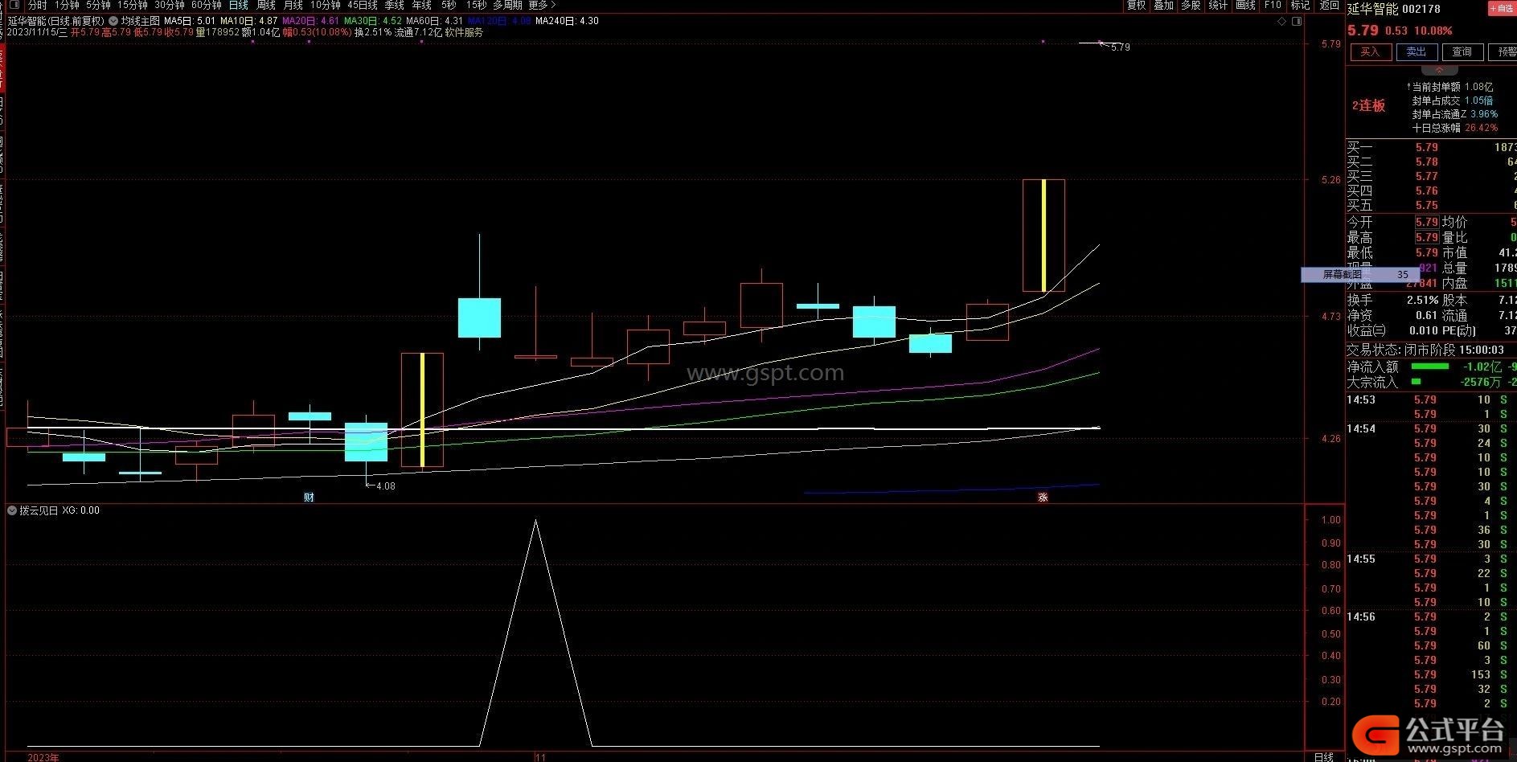Select the 10分钟 period tab
The image size is (1517, 762).
click(x=326, y=5)
